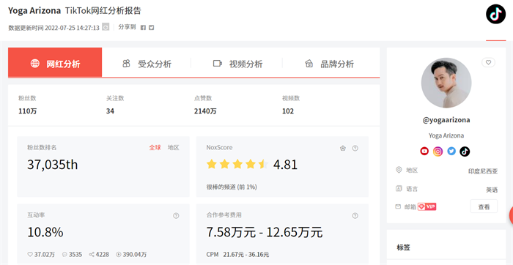Click follower count 110万
The height and width of the screenshot is (265, 513).
pyautogui.click(x=28, y=111)
